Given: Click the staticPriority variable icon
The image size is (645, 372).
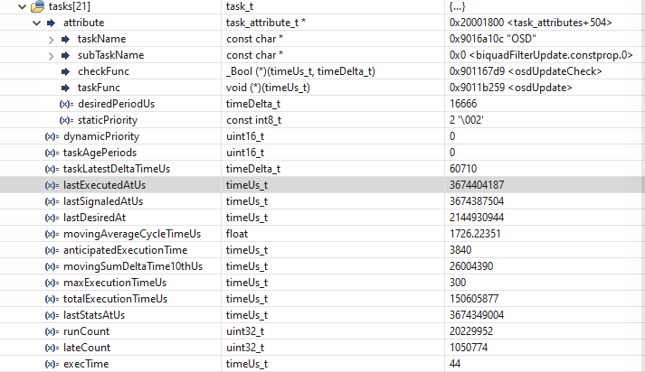Looking at the screenshot, I should point(66,120).
